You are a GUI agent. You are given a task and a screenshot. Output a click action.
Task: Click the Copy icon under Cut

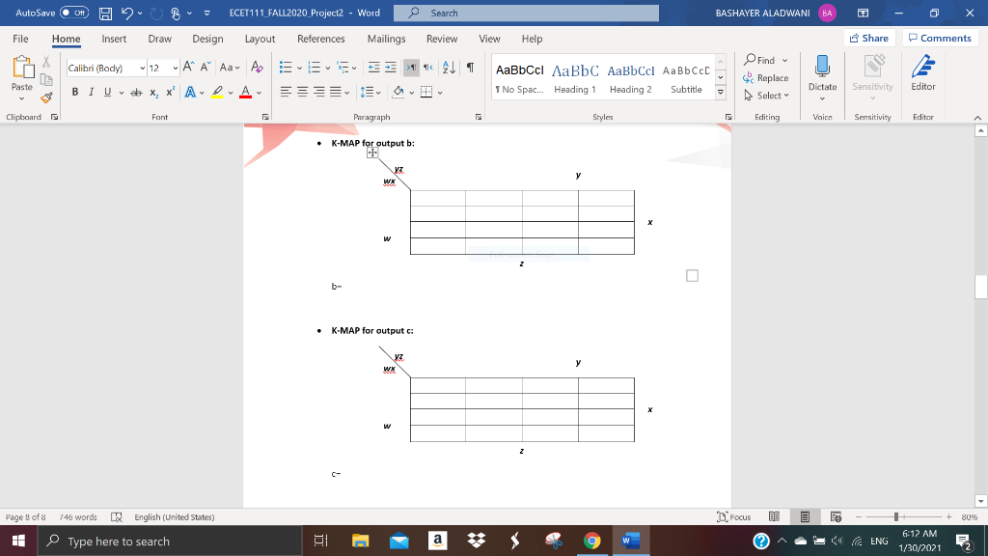[46, 79]
